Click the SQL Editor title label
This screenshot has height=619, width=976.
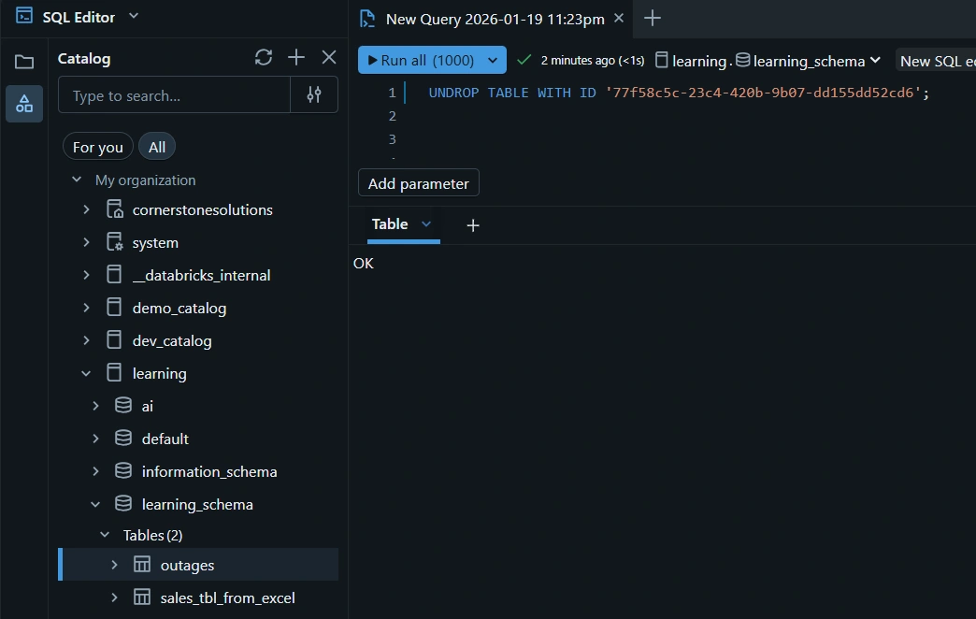(x=79, y=17)
